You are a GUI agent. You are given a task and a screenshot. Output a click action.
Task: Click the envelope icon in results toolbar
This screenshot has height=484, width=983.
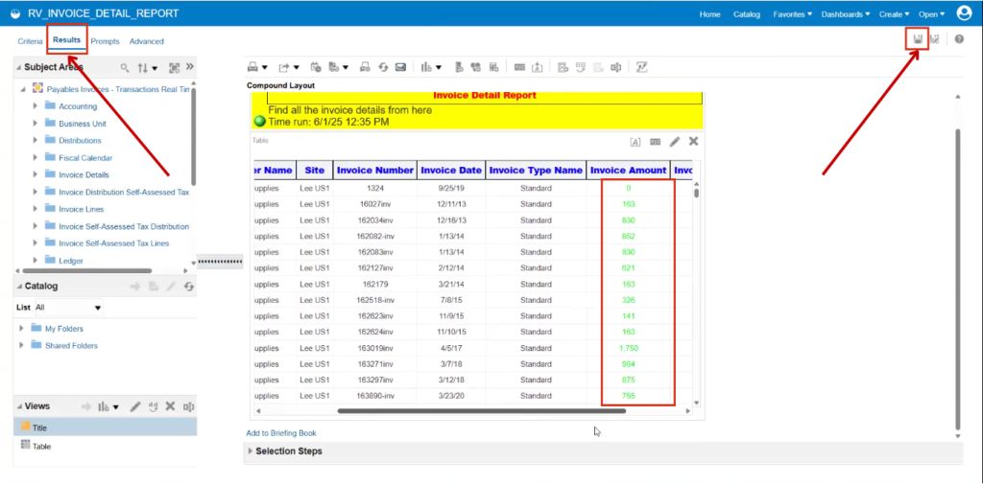pyautogui.click(x=400, y=67)
